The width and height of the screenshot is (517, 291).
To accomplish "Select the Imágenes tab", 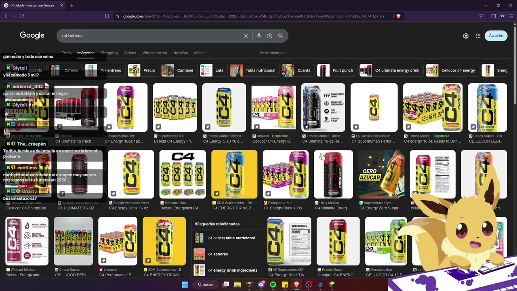I will [x=86, y=53].
